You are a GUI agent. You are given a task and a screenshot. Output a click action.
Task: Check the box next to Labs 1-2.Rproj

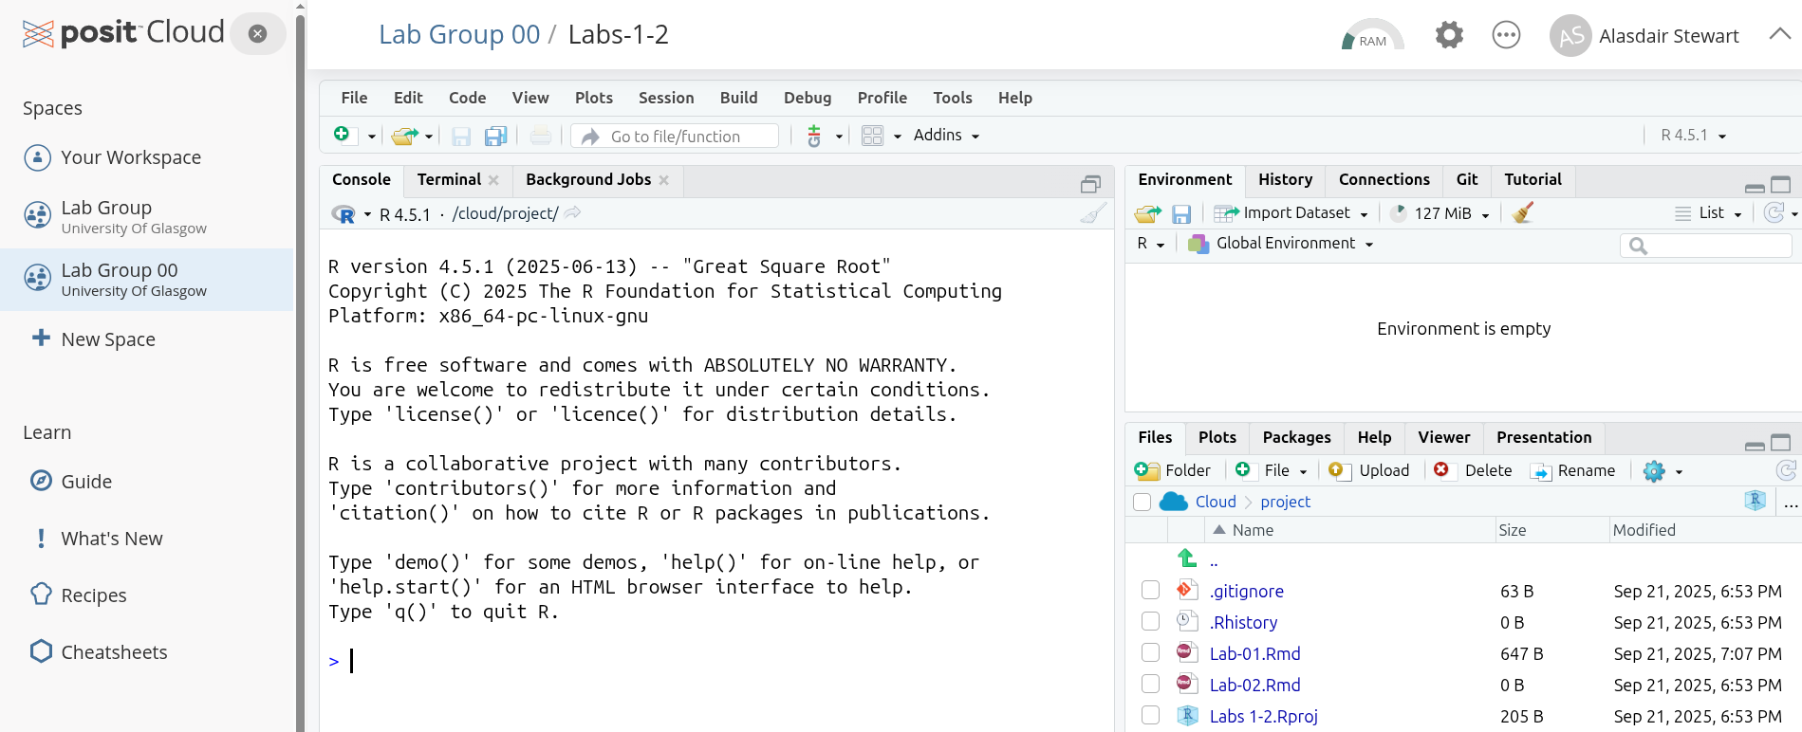pyautogui.click(x=1150, y=716)
